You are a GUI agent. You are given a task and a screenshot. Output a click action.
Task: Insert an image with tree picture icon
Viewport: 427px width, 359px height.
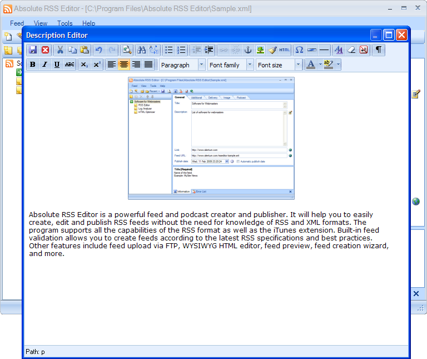point(260,50)
